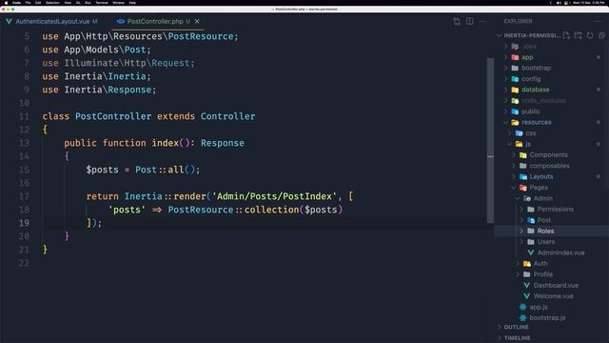Open the editor's more actions menu
This screenshot has height=343, width=609.
[482, 21]
